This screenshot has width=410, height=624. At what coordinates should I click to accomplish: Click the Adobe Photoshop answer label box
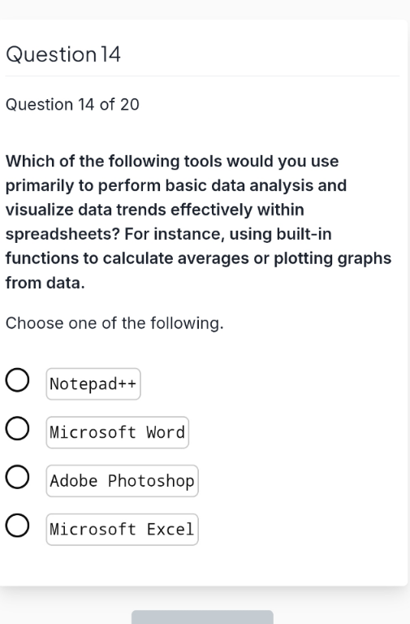click(122, 481)
